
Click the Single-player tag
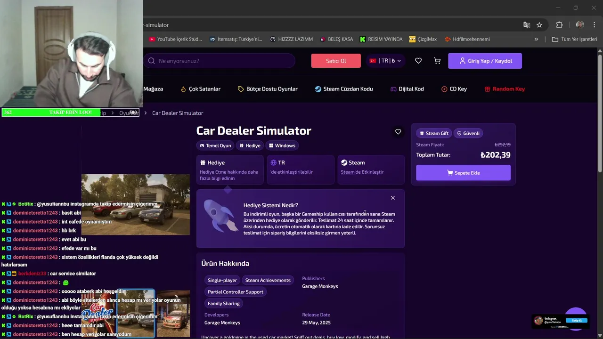pyautogui.click(x=222, y=280)
